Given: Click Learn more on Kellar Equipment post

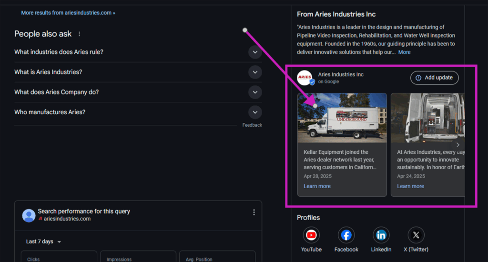Looking at the screenshot, I should click(317, 186).
